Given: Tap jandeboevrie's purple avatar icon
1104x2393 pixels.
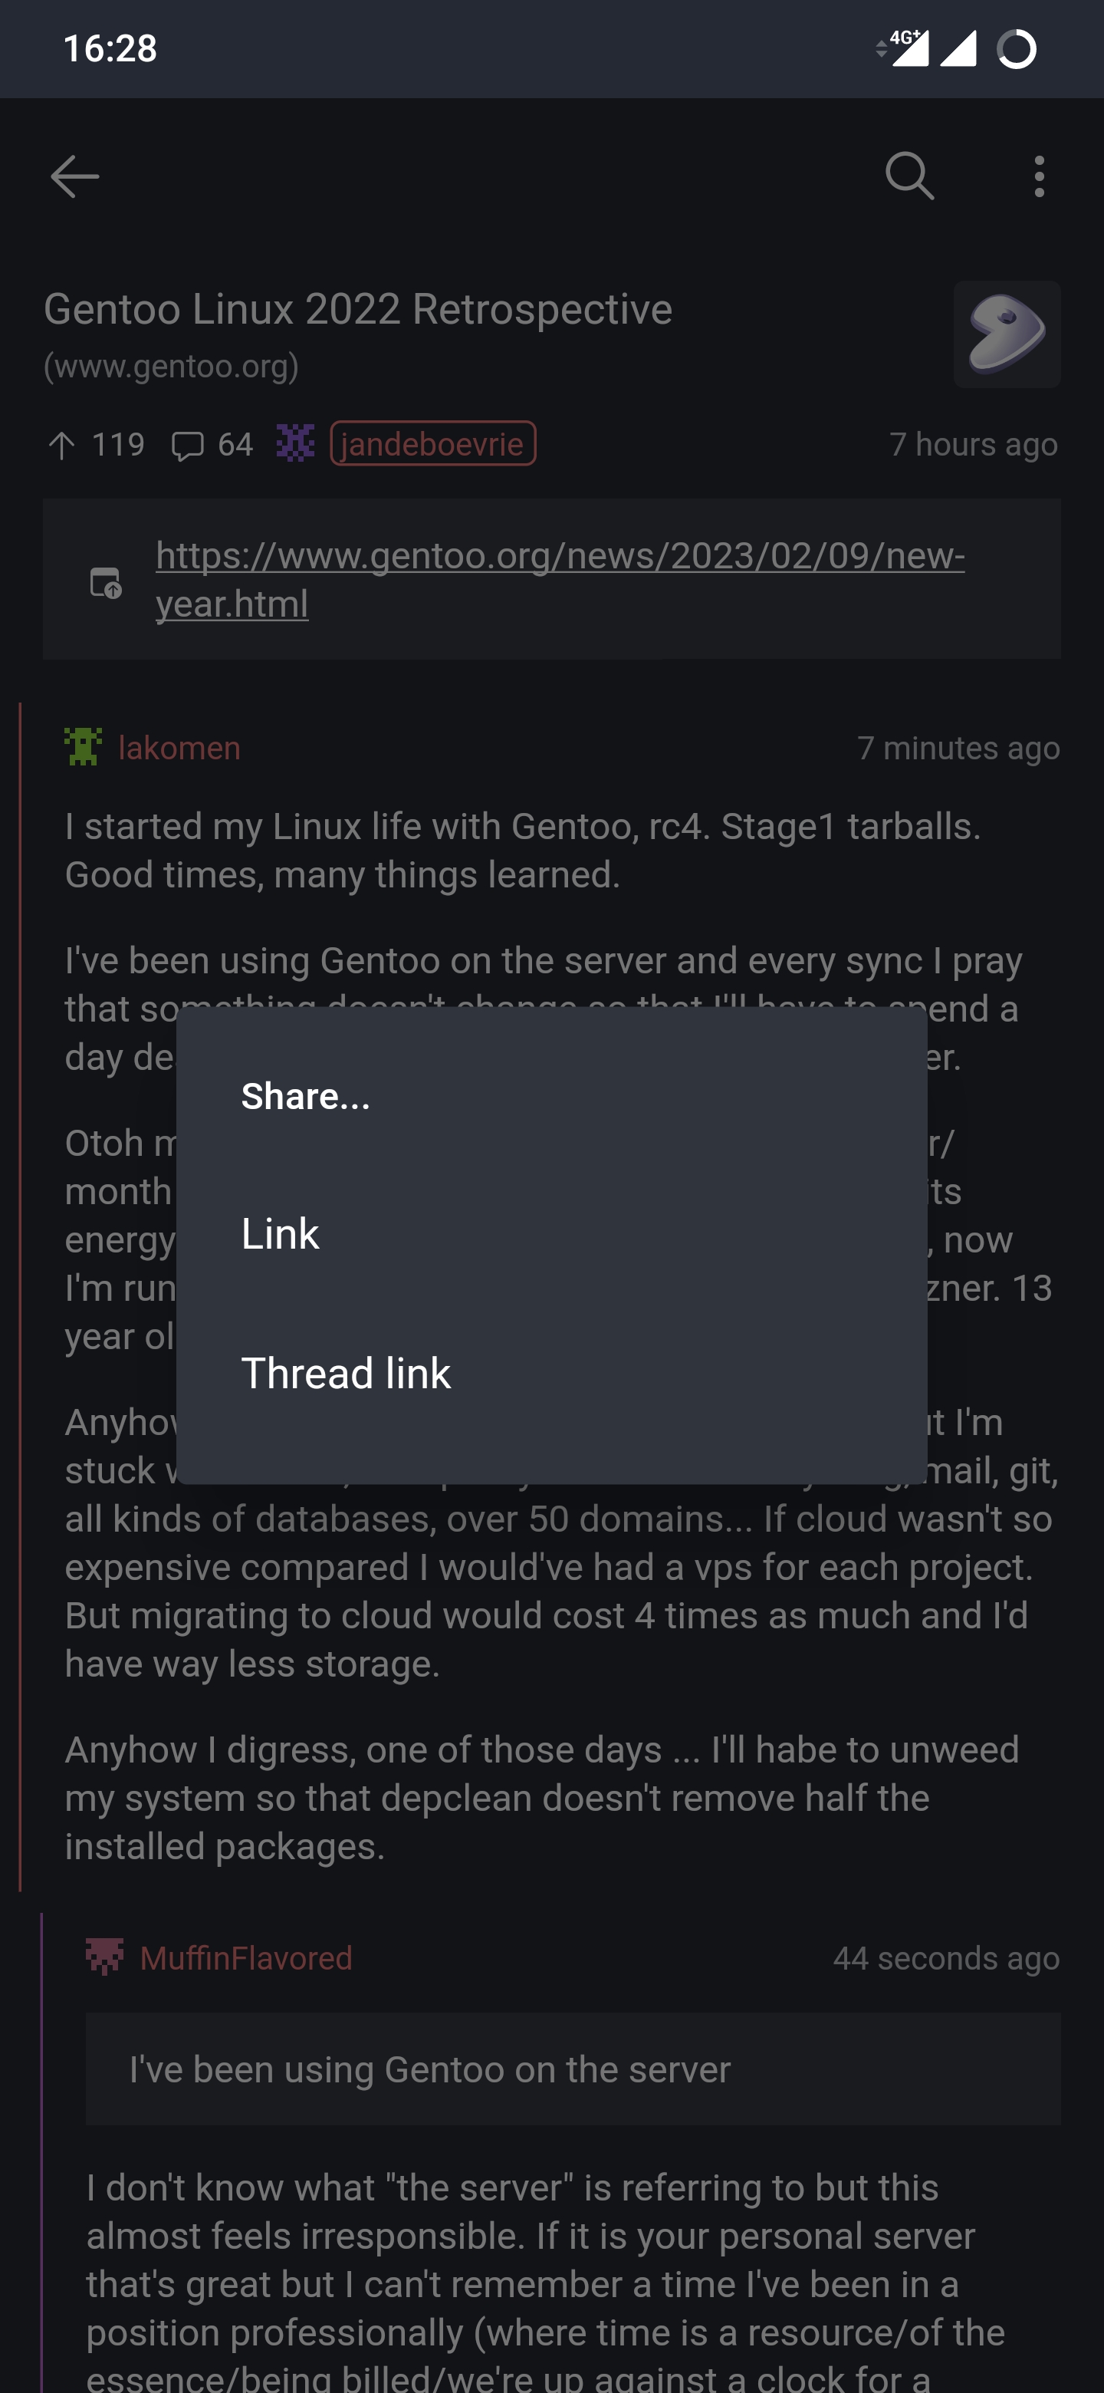Looking at the screenshot, I should (295, 444).
